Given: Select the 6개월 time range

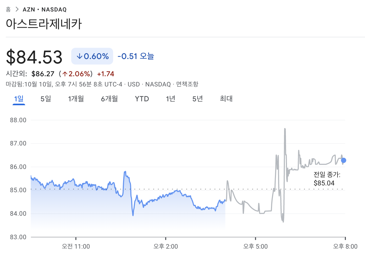Looking at the screenshot, I should click(109, 99).
